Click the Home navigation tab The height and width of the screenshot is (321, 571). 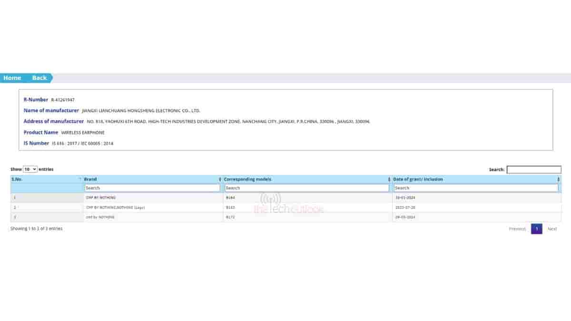12,78
